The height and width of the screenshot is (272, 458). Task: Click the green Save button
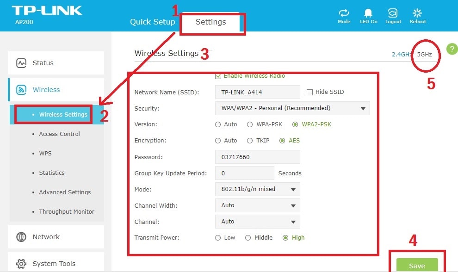(417, 266)
